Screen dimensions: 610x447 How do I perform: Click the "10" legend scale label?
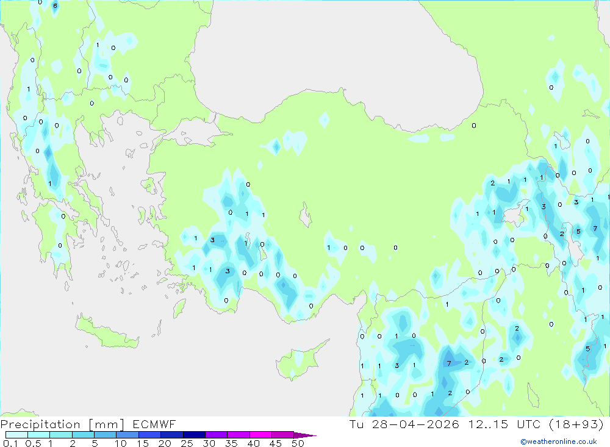click(121, 443)
